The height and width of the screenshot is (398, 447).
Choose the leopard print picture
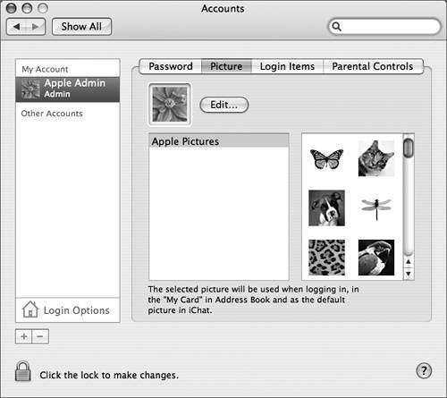pyautogui.click(x=326, y=258)
